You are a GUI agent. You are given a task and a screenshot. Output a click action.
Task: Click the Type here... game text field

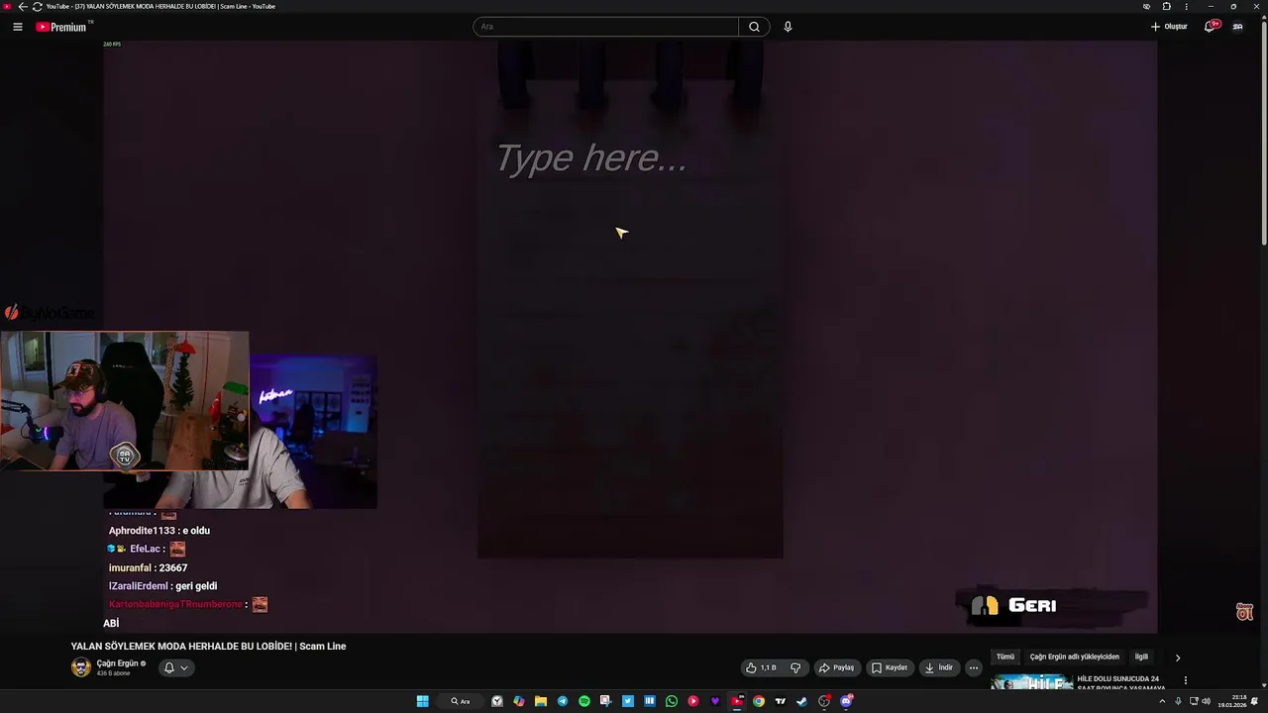click(591, 158)
